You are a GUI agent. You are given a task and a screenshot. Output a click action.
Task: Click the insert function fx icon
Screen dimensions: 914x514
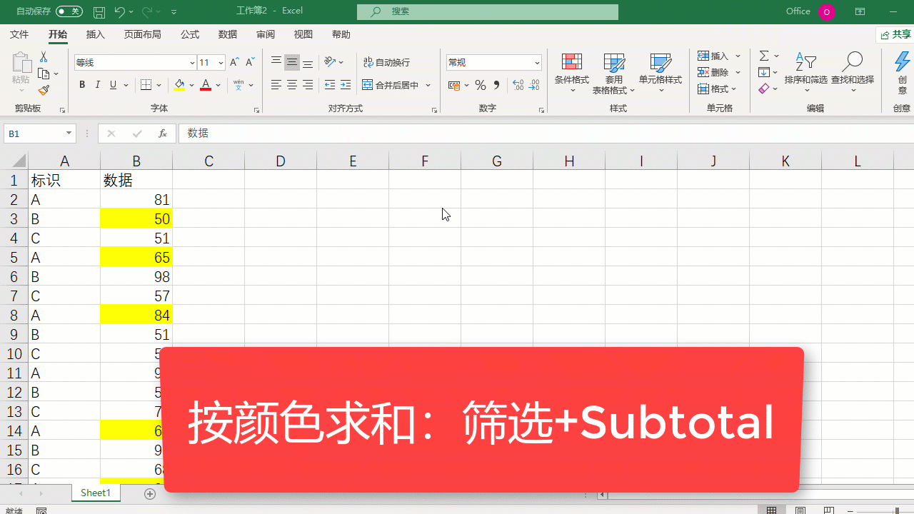coord(162,133)
